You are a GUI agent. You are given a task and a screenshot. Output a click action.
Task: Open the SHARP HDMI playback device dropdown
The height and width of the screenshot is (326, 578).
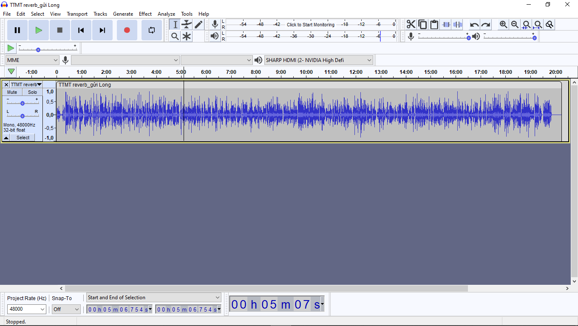[x=319, y=60]
